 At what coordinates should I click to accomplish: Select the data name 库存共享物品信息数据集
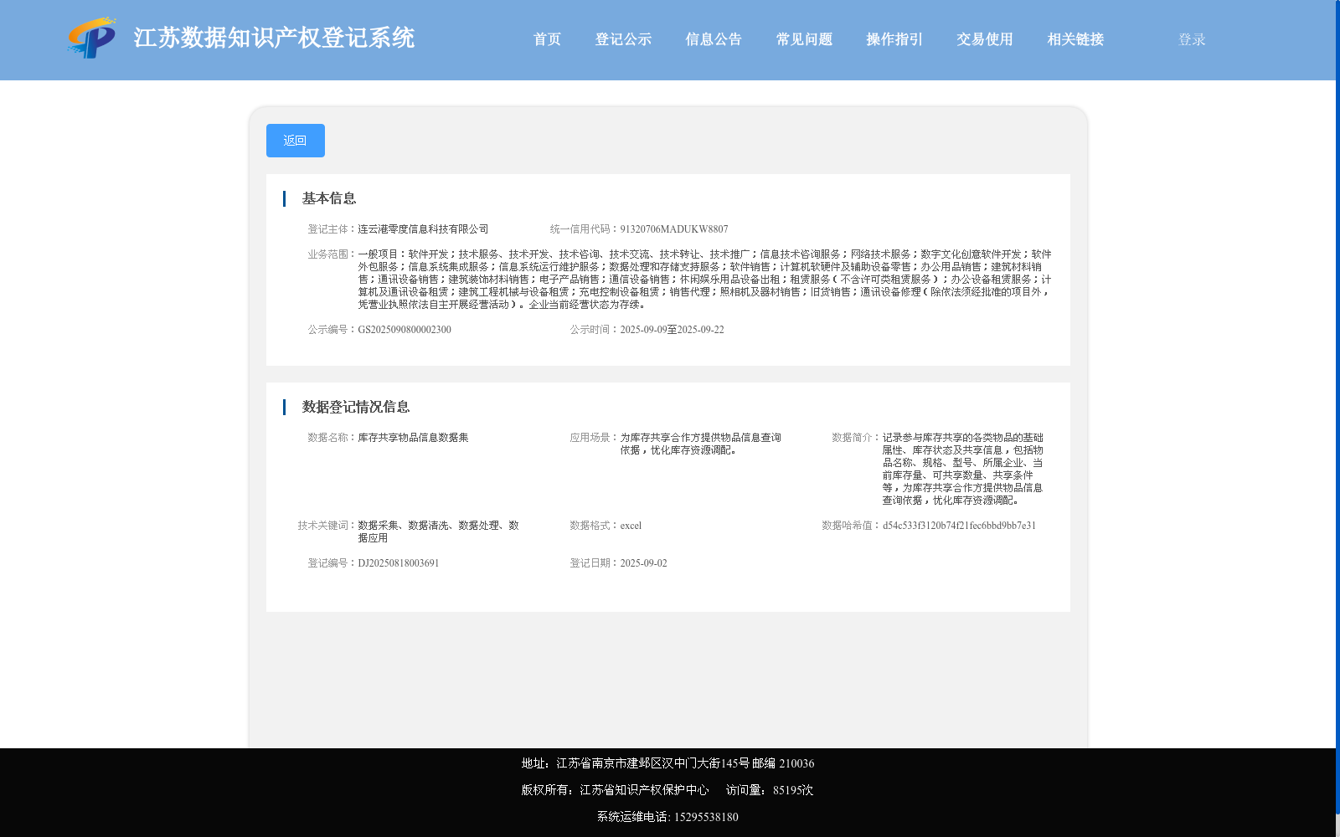click(414, 438)
